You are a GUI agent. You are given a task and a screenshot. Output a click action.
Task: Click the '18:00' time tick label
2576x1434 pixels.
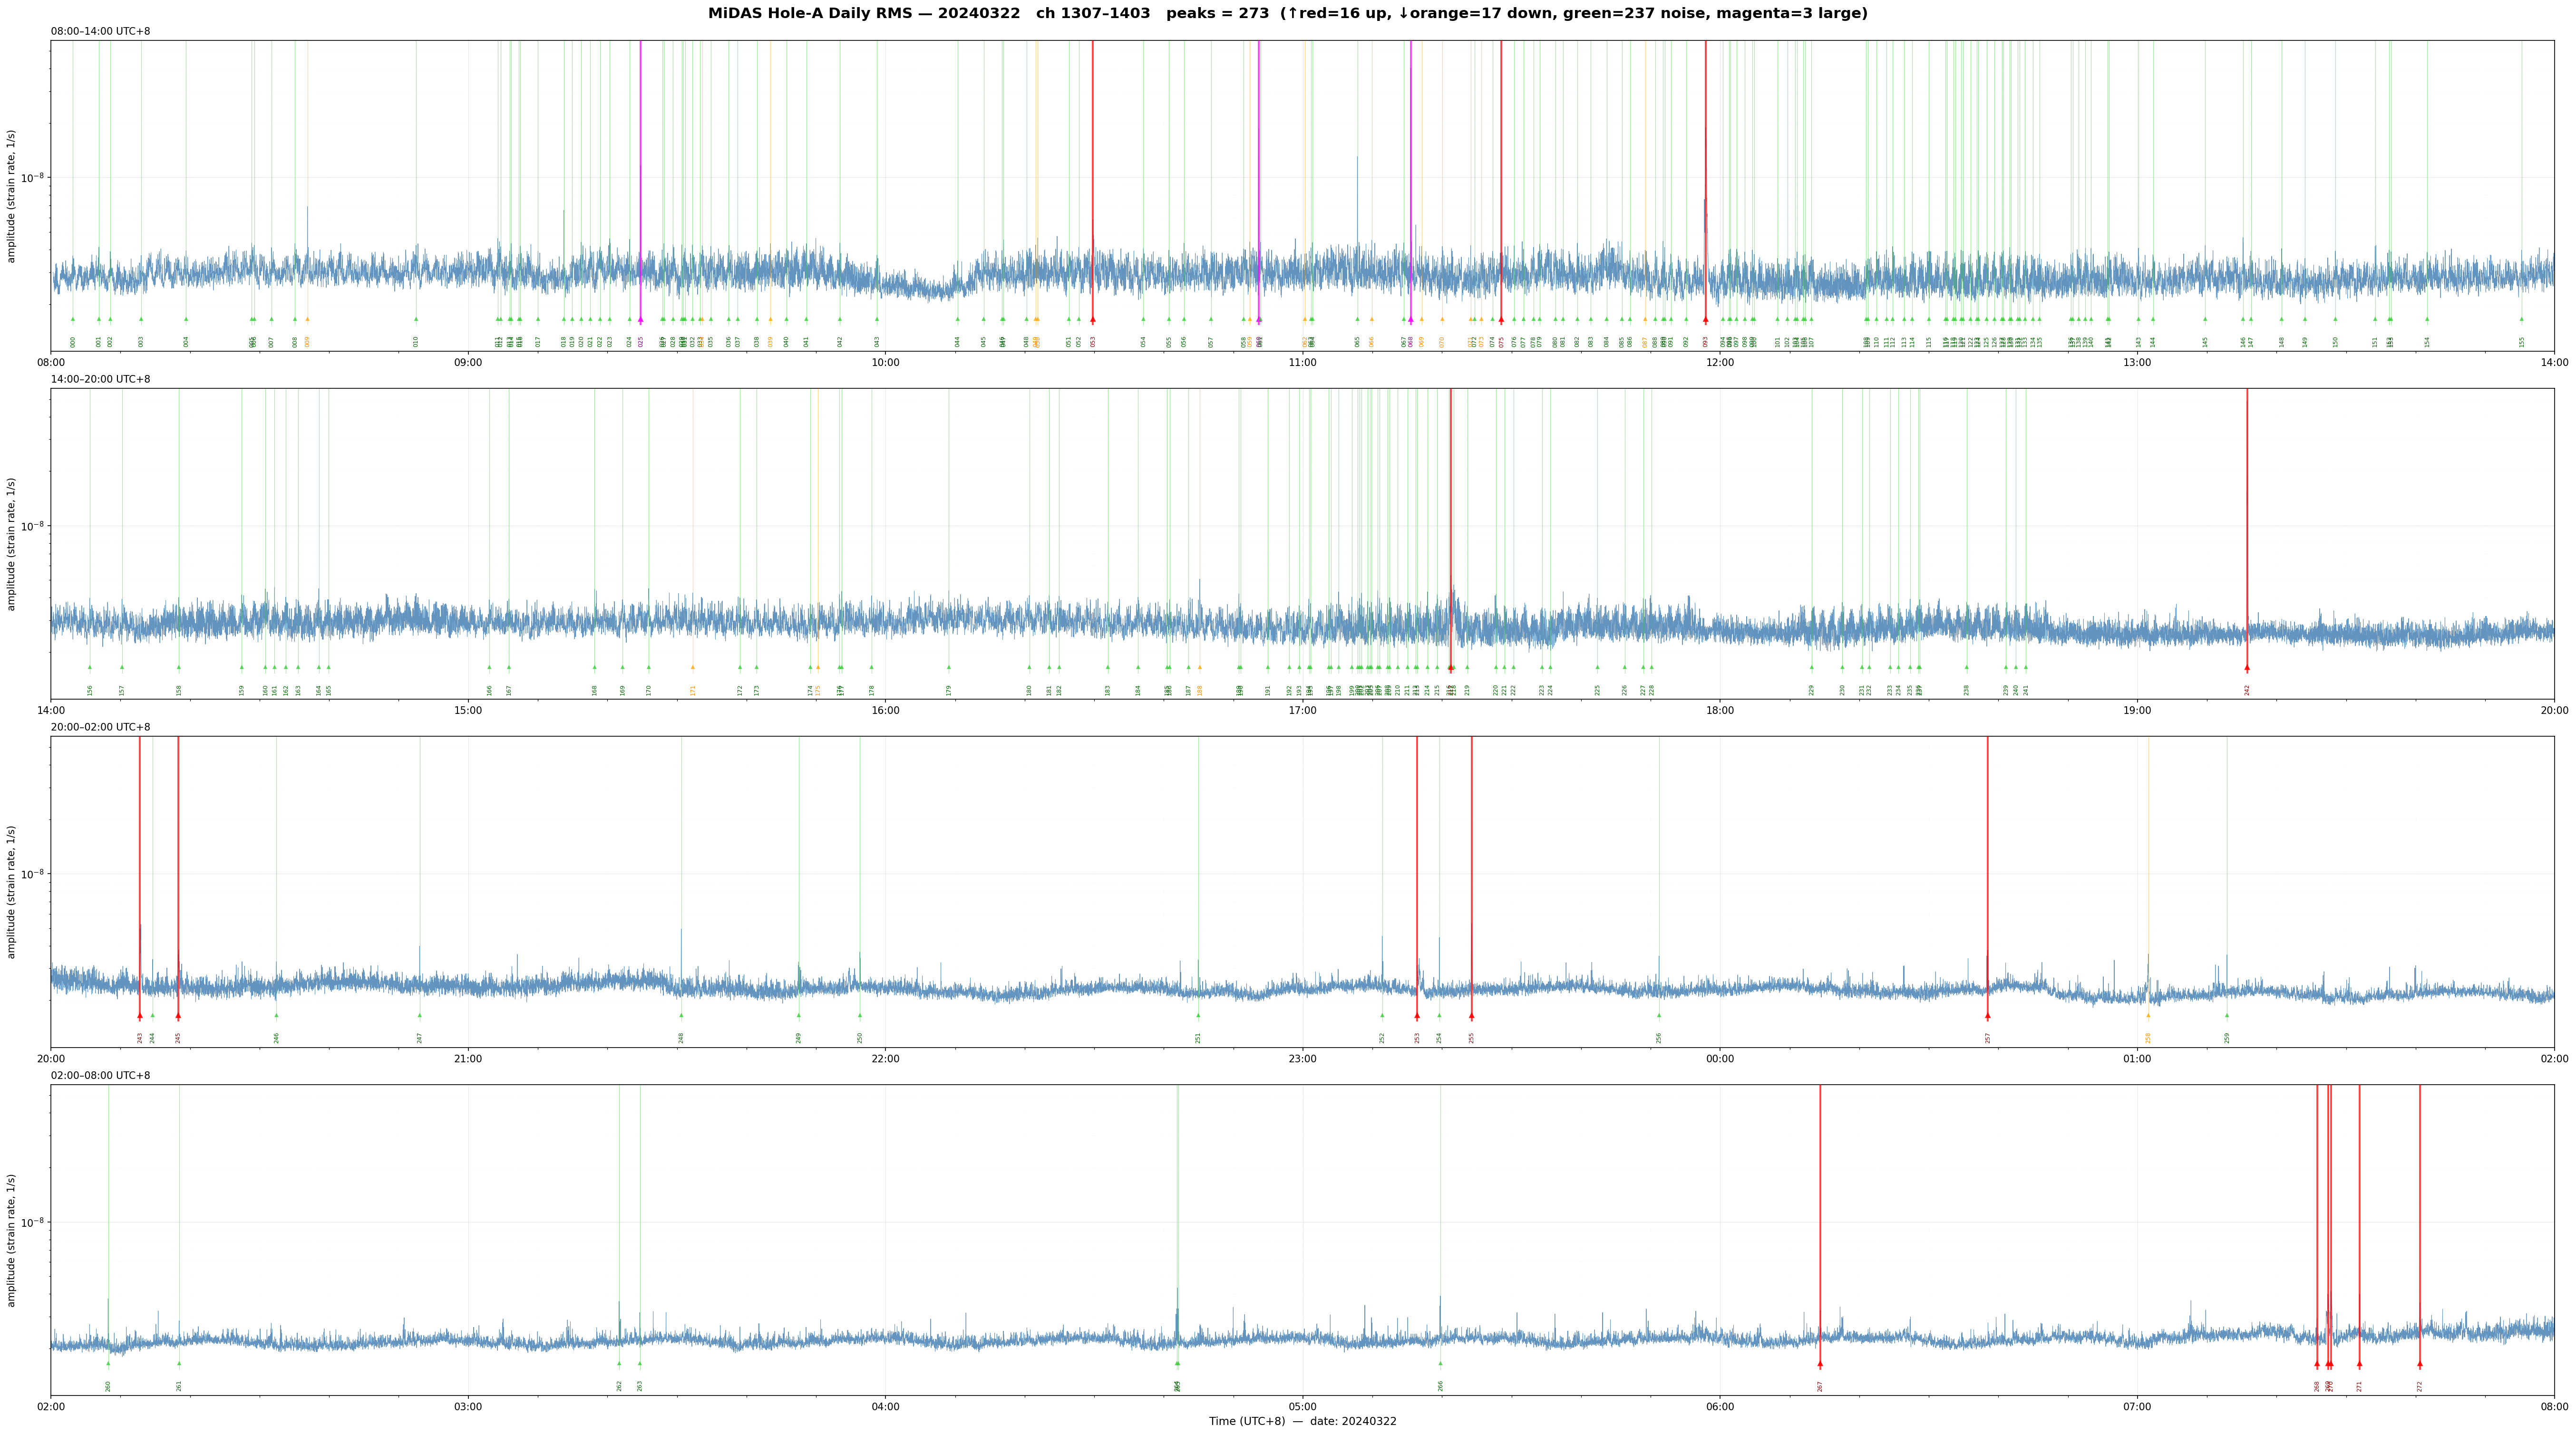pyautogui.click(x=1720, y=711)
